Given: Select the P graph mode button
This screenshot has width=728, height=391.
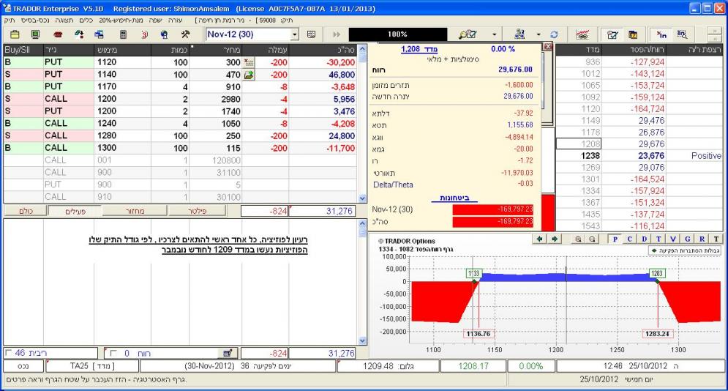Looking at the screenshot, I should (x=615, y=238).
